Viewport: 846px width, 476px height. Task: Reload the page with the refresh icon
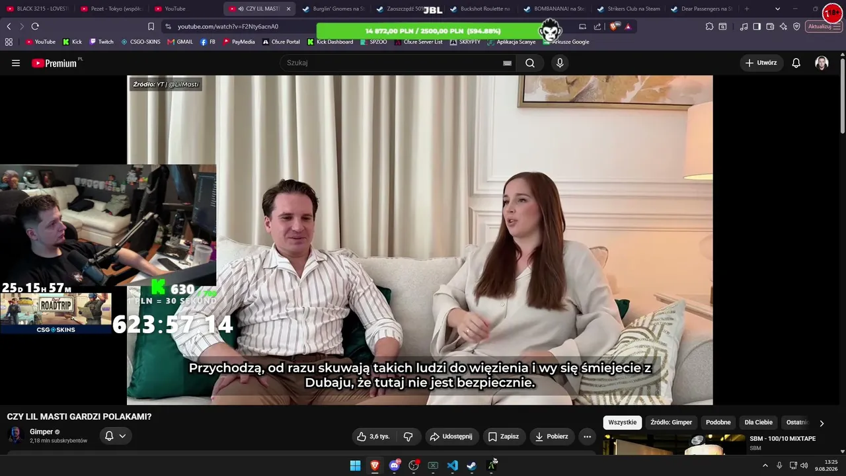[x=35, y=26]
